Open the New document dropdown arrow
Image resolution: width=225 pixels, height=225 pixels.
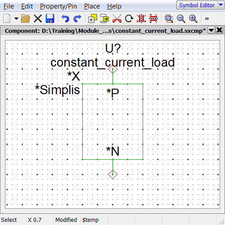(x=16, y=18)
